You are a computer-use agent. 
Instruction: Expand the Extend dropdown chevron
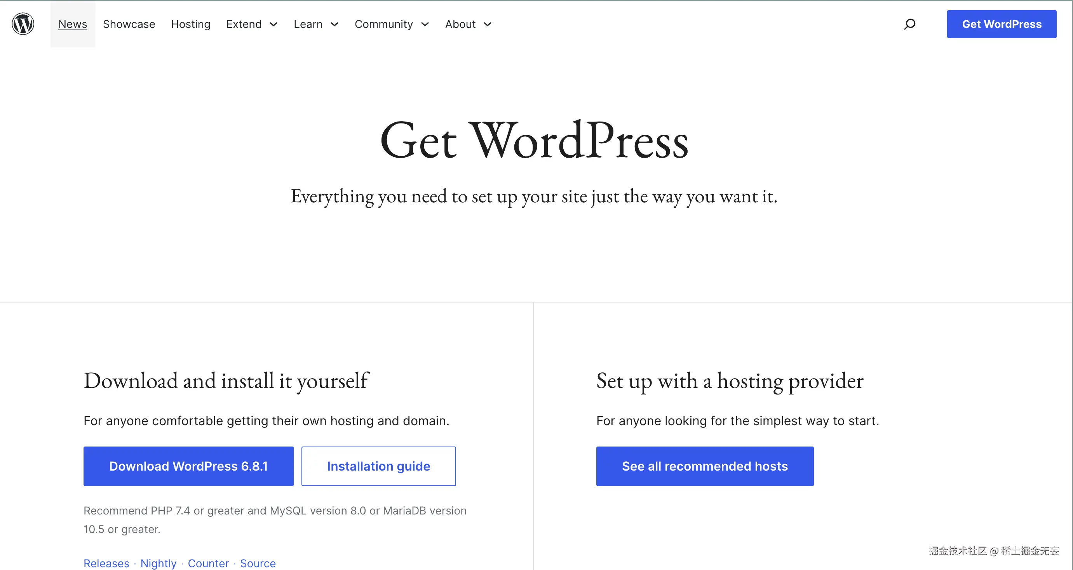273,24
